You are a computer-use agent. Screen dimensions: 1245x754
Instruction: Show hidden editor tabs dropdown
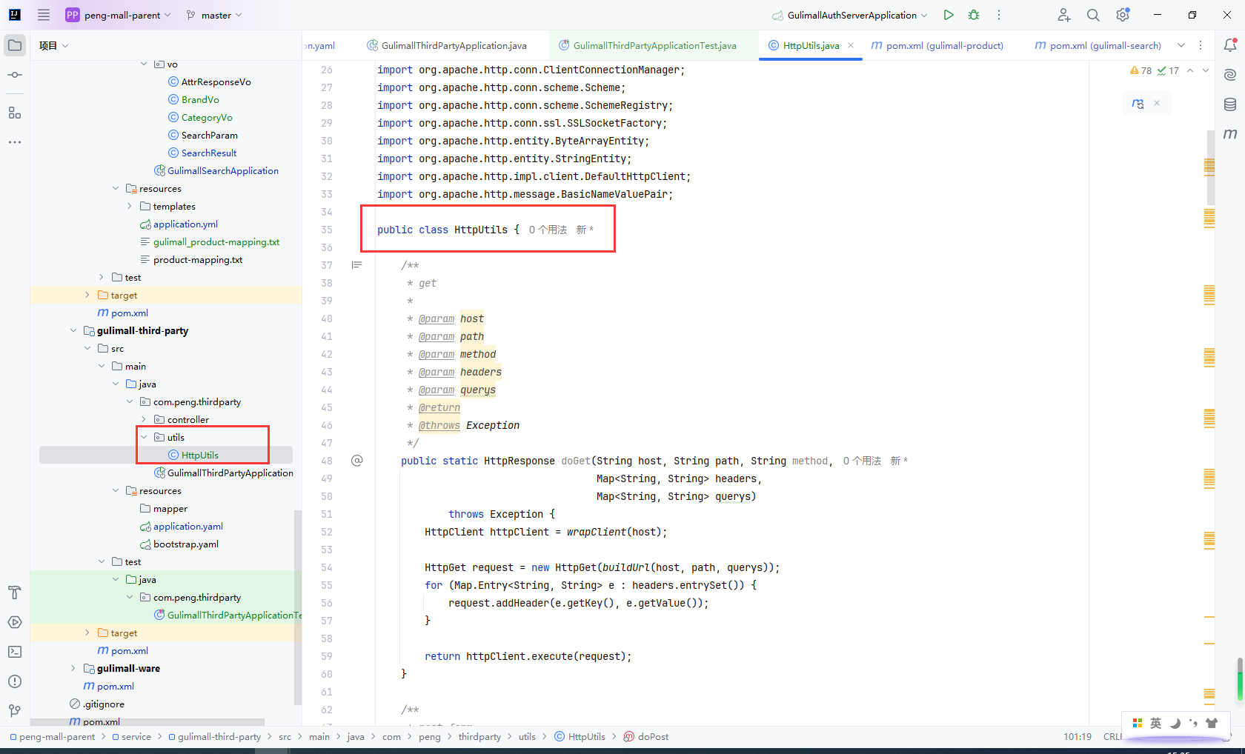(1181, 45)
